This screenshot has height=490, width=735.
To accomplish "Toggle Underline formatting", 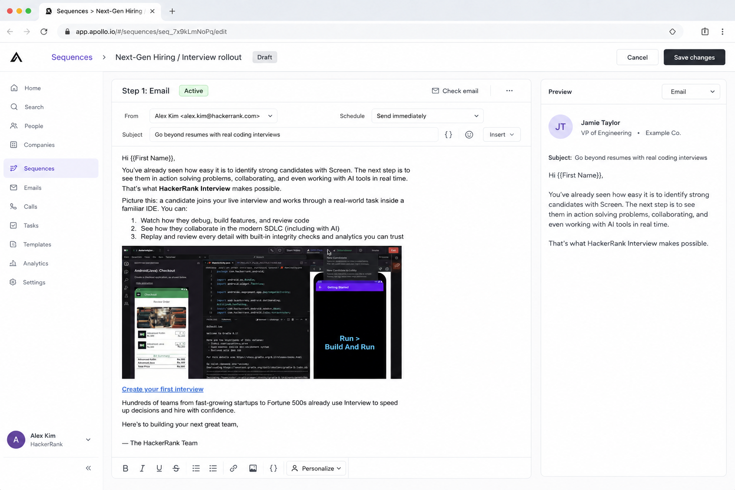I will click(x=159, y=468).
